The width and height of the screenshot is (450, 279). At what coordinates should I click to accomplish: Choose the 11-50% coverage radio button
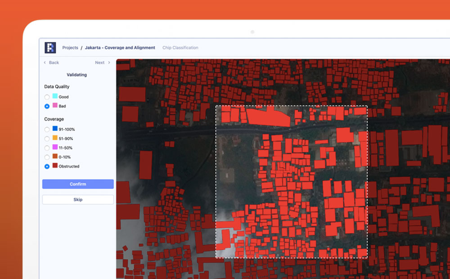click(x=47, y=148)
